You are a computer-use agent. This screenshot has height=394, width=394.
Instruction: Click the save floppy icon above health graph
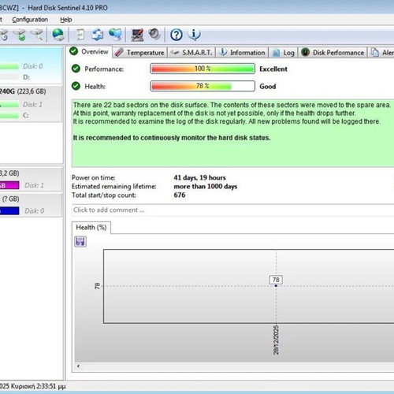[80, 241]
